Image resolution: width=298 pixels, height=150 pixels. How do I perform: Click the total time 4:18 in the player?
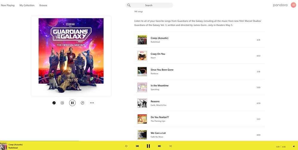[284, 147]
